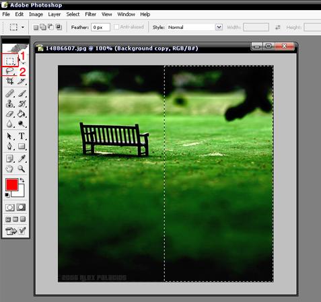Select the Clone Stamp tool
The width and height of the screenshot is (321, 302).
coord(9,104)
